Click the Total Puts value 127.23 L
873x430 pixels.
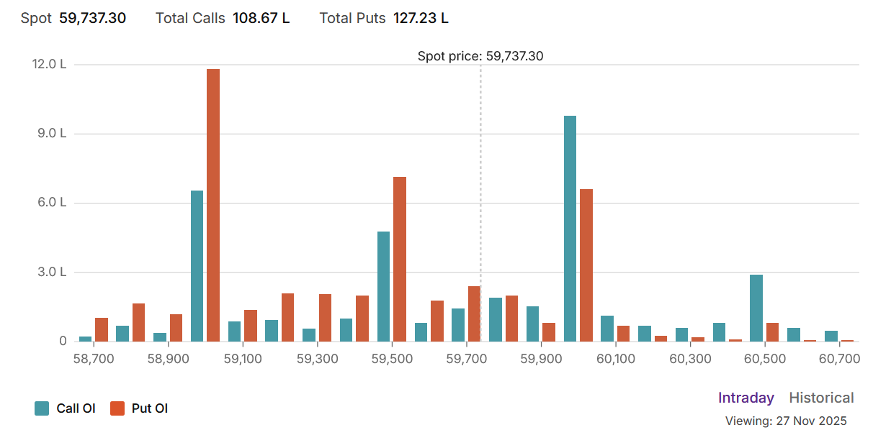421,18
